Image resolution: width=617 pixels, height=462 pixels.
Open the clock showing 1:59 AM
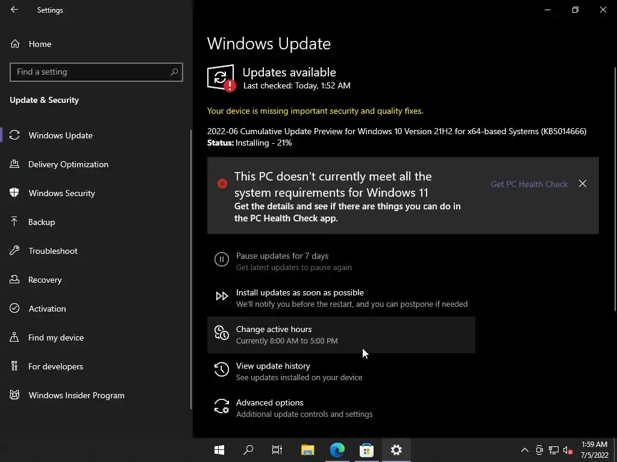pos(595,450)
